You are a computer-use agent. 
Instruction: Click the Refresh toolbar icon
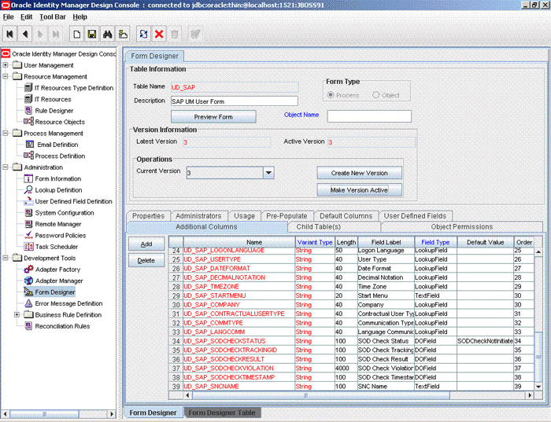pyautogui.click(x=143, y=34)
